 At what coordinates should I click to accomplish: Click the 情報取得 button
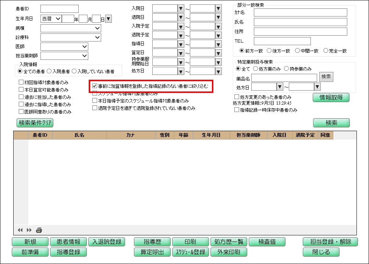(331, 97)
